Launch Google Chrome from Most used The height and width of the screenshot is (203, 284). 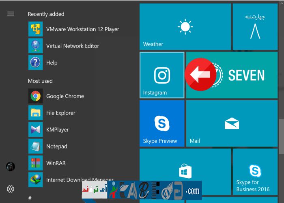pos(65,96)
